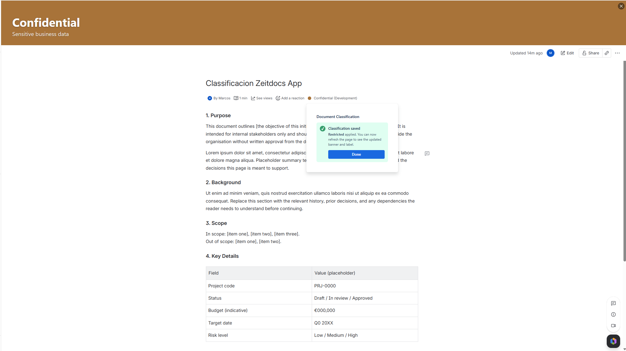Click the M user avatar in toolbar

coord(551,53)
